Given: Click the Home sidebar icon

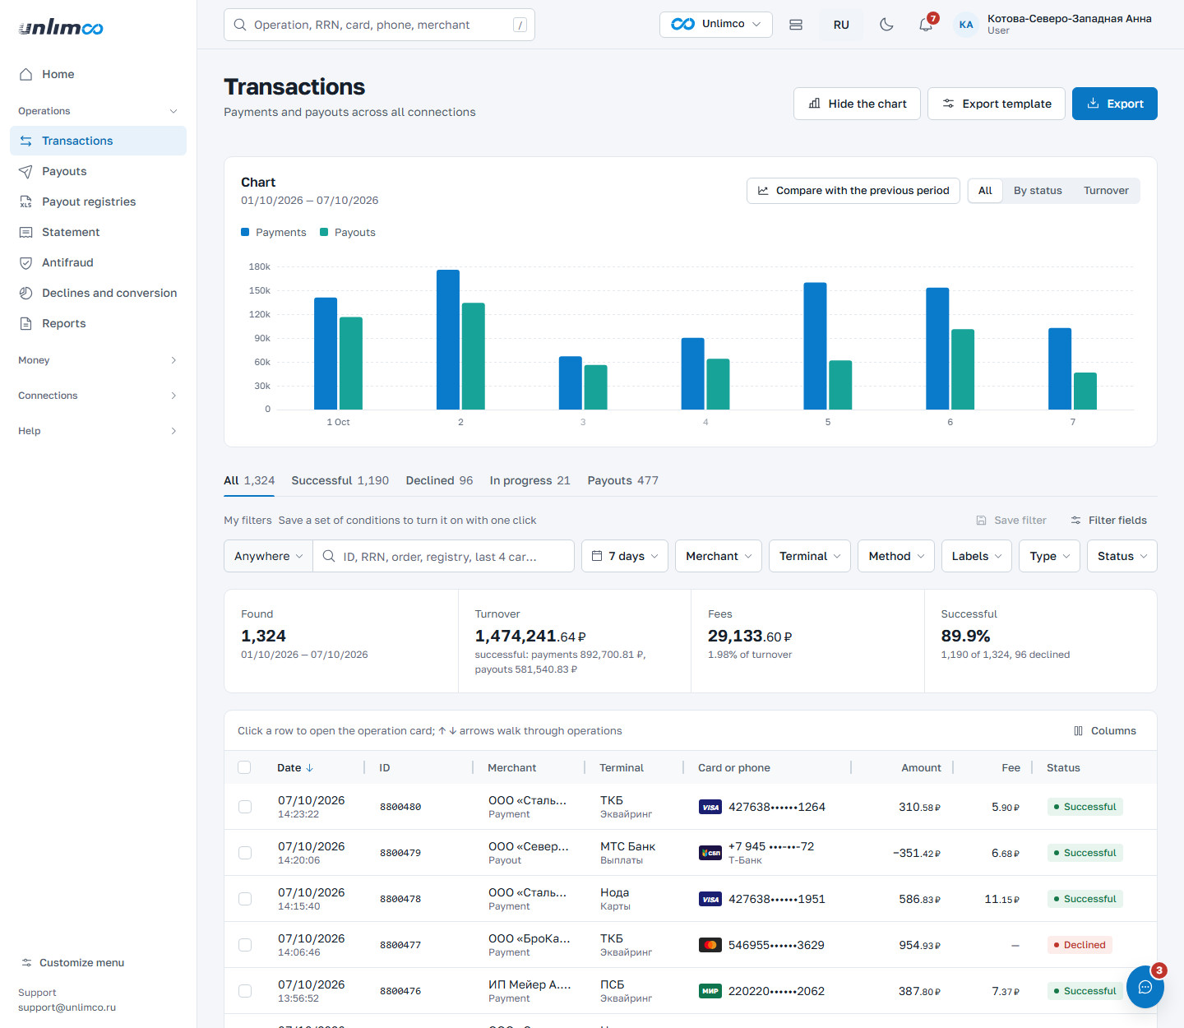Looking at the screenshot, I should (x=25, y=74).
